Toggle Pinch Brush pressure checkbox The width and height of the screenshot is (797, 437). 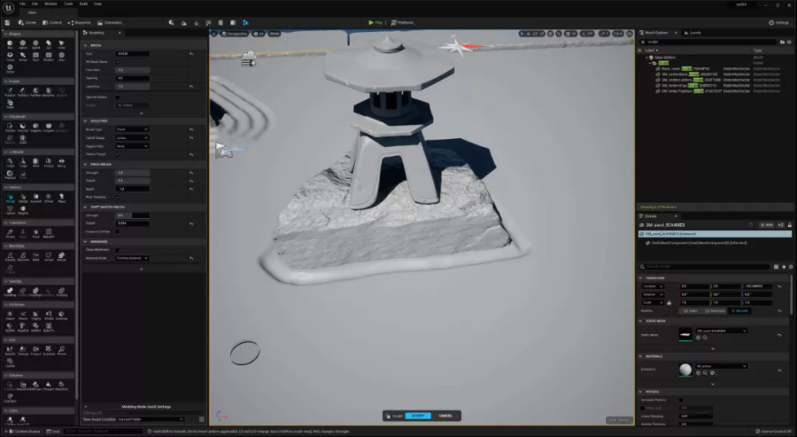[118, 197]
